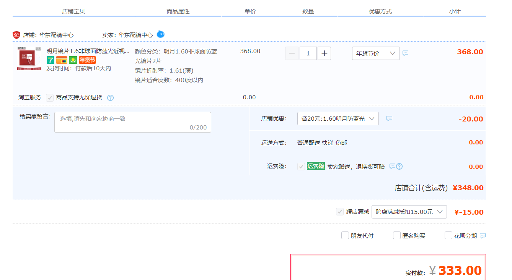The image size is (512, 280).
Task: Open the product thumbnail image
Action: pyautogui.click(x=29, y=58)
